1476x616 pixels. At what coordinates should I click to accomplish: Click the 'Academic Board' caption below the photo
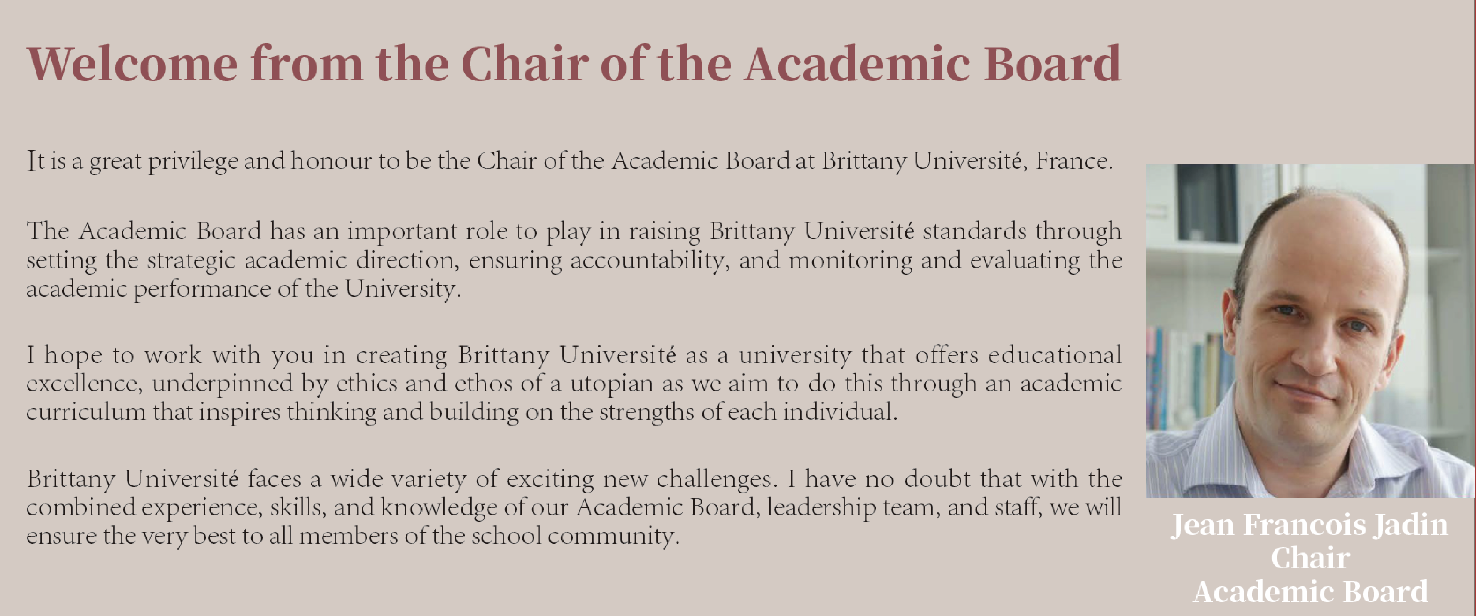pos(1311,591)
